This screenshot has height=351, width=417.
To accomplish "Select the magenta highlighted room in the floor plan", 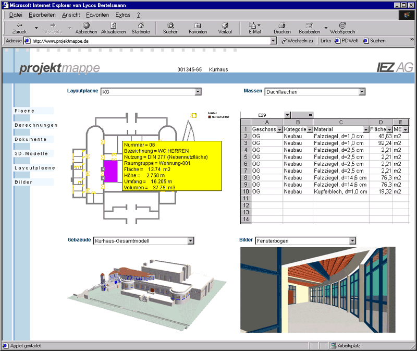I will (110, 171).
